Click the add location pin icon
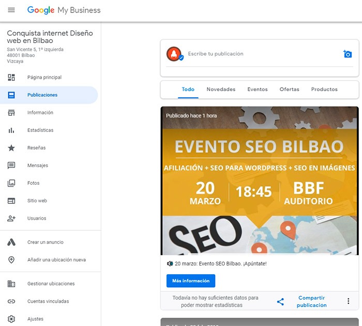The width and height of the screenshot is (362, 326). [11, 260]
